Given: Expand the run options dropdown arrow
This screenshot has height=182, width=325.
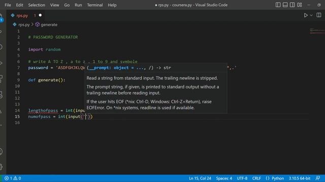Looking at the screenshot, I should (311, 15).
